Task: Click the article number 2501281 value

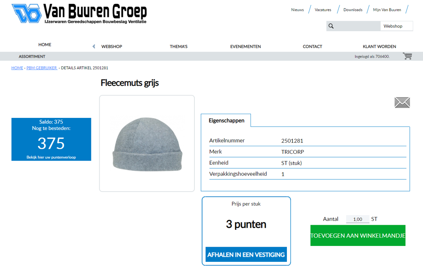Action: coord(292,141)
